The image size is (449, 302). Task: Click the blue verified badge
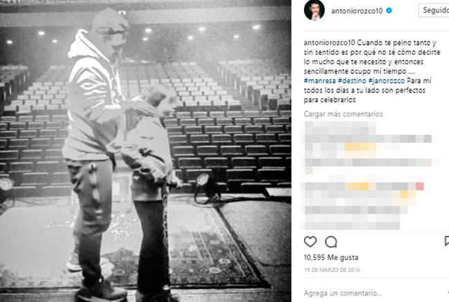point(389,10)
